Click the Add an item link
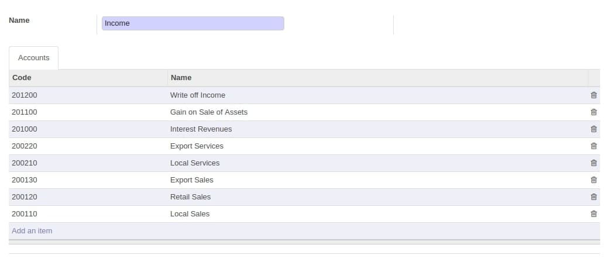This screenshot has height=262, width=609. point(32,231)
